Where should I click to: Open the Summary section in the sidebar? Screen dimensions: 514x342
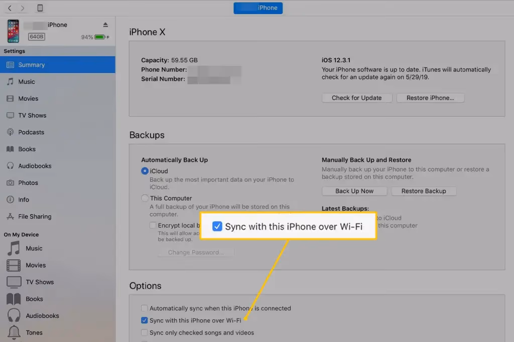point(33,64)
